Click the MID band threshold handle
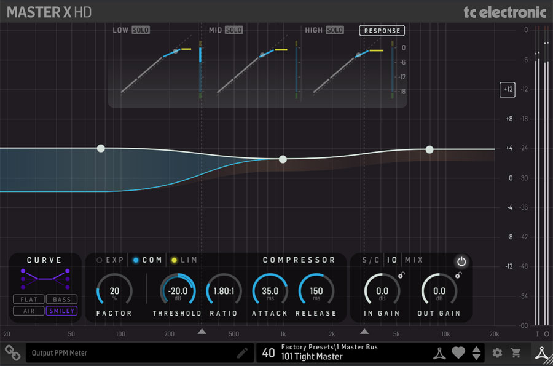This screenshot has width=553, height=366. [x=262, y=55]
